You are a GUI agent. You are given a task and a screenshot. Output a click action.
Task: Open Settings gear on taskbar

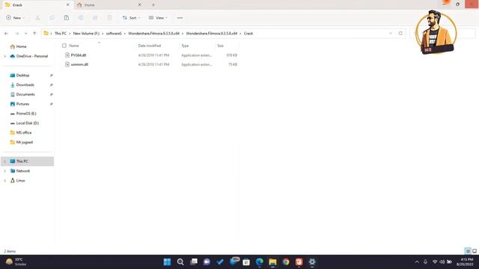pyautogui.click(x=312, y=262)
